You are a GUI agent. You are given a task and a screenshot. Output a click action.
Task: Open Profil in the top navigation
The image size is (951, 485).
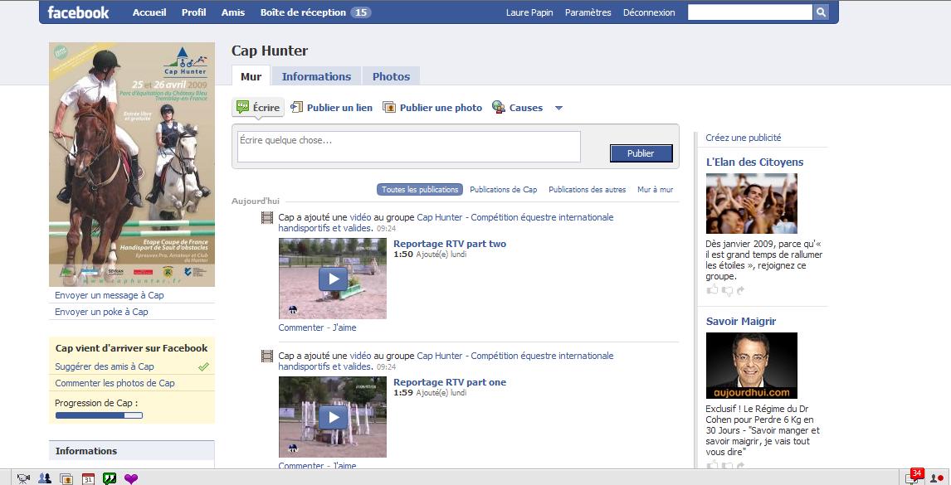[x=194, y=12]
